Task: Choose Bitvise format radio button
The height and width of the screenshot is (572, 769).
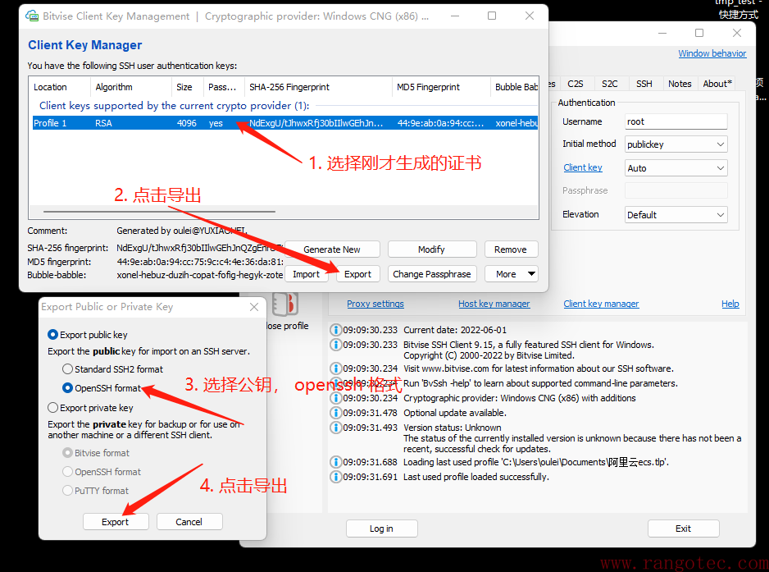Action: point(67,453)
